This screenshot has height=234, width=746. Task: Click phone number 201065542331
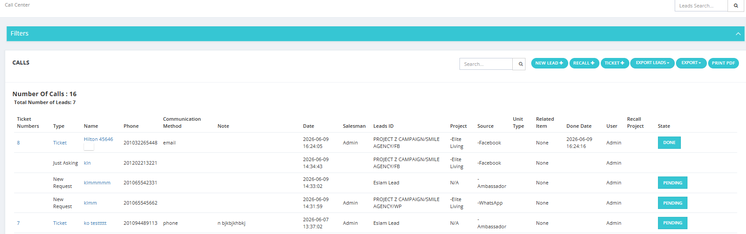click(x=140, y=183)
